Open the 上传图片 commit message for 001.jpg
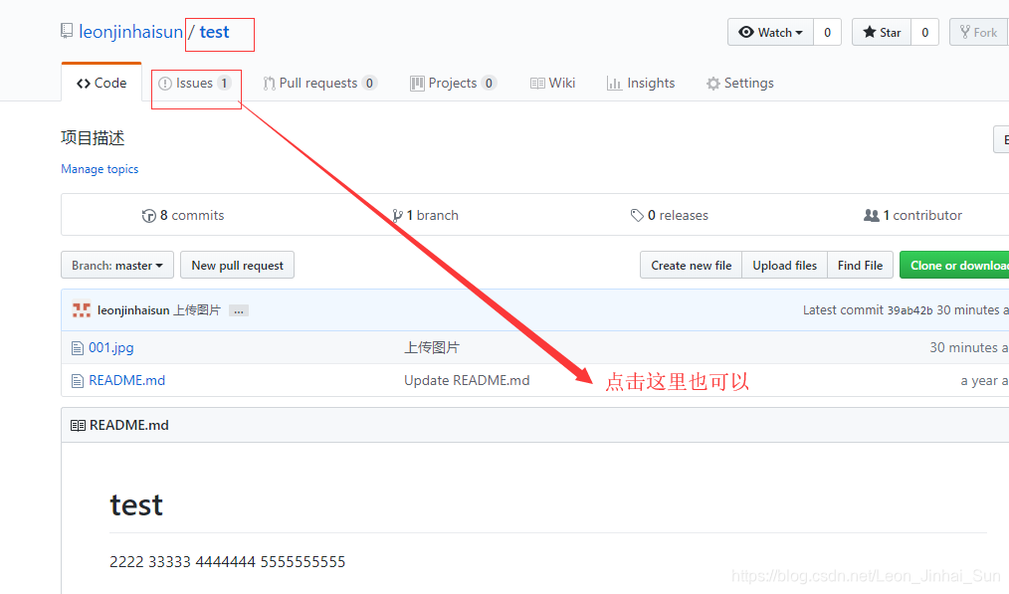The height and width of the screenshot is (594, 1009). coord(432,347)
